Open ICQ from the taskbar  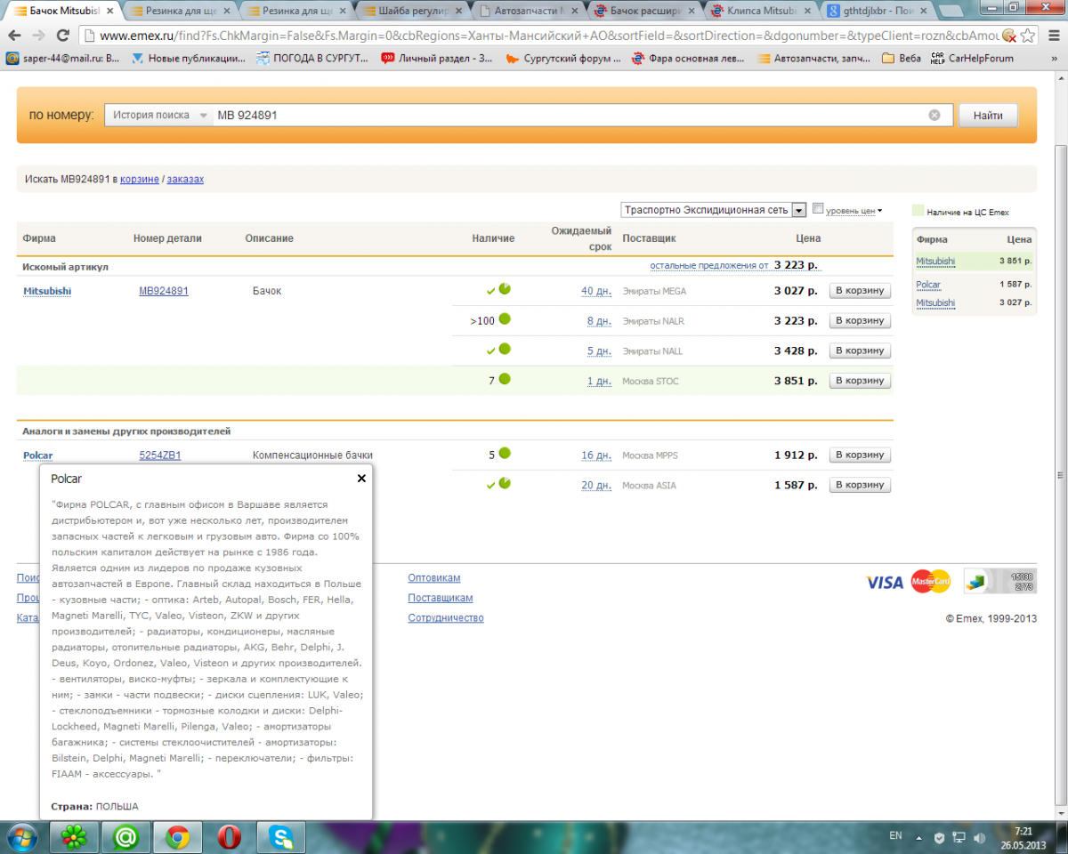pyautogui.click(x=73, y=837)
